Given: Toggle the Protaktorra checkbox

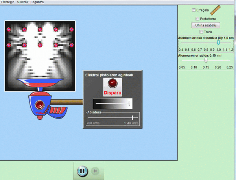Looking at the screenshot, I should [x=197, y=19].
